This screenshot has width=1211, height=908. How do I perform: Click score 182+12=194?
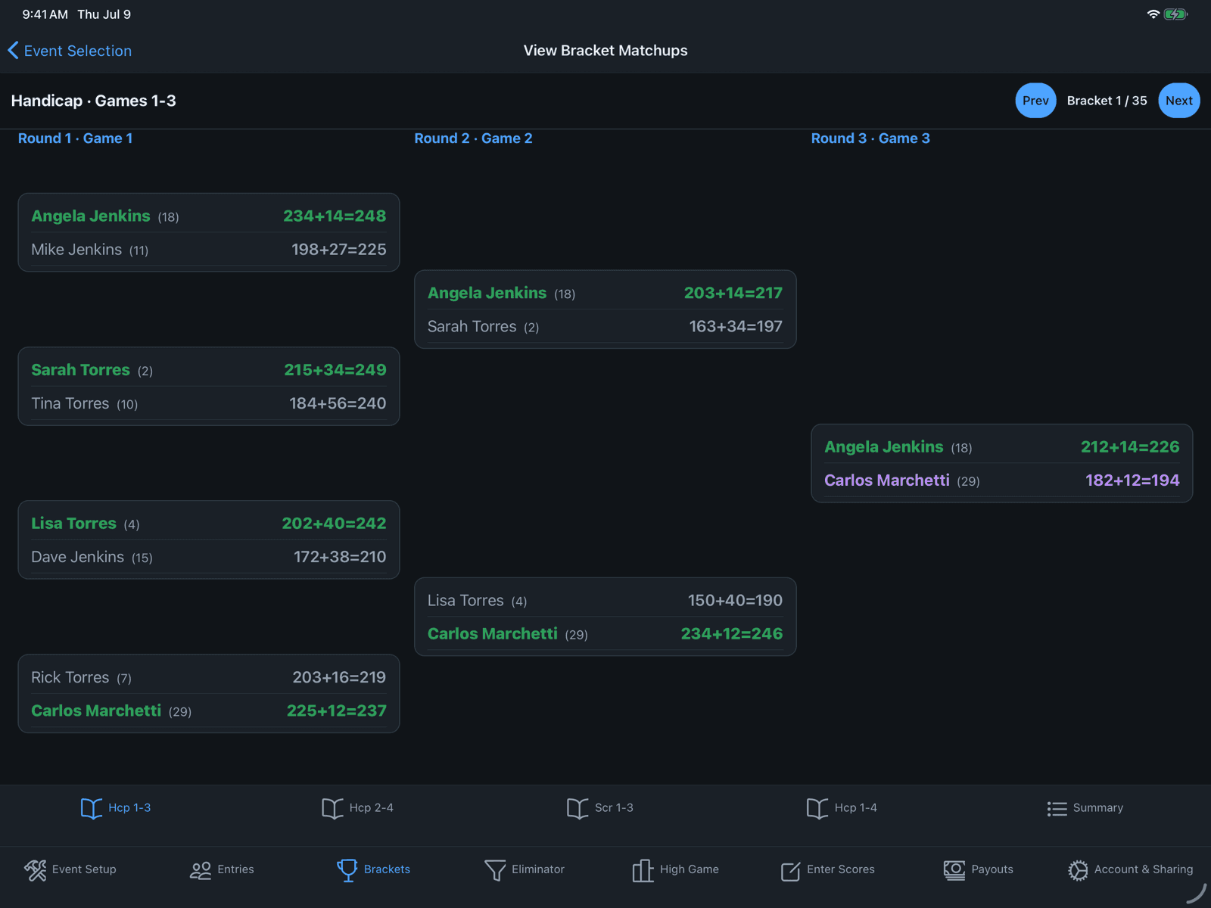click(1132, 480)
